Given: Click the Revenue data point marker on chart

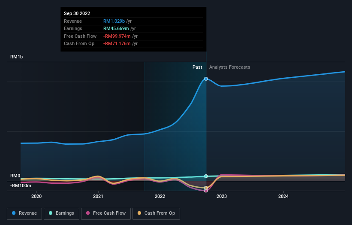Looking at the screenshot, I should pos(206,79).
